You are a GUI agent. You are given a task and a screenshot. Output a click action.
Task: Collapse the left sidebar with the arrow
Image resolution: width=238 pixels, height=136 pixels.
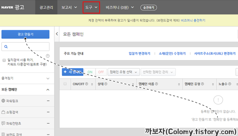point(57,34)
